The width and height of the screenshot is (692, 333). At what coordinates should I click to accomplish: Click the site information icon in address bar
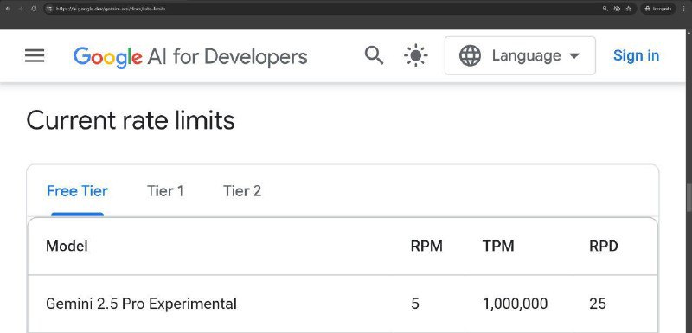pyautogui.click(x=49, y=9)
